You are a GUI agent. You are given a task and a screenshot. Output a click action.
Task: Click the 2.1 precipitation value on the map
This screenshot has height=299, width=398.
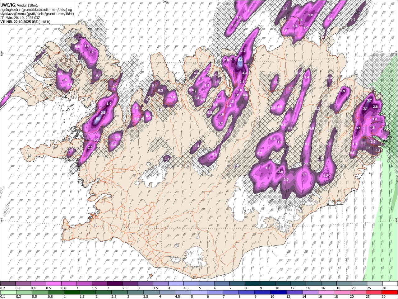(x=242, y=82)
